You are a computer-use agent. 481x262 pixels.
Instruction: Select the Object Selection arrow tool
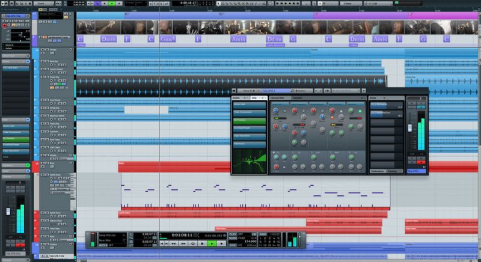click(218, 4)
